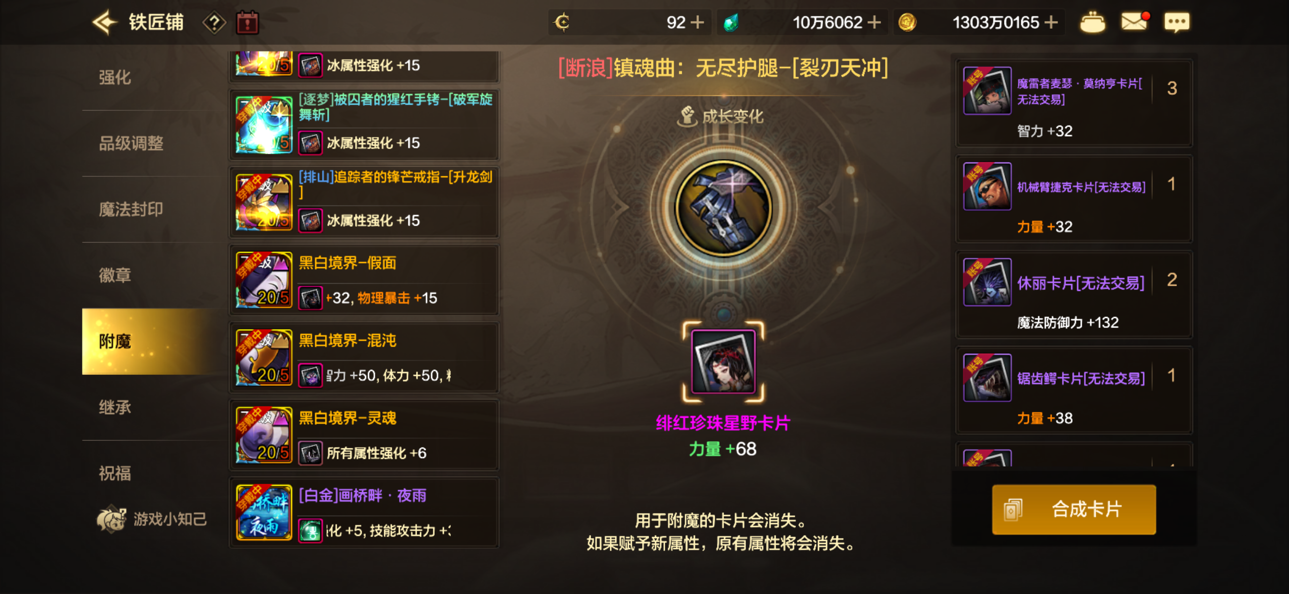Select 黑白境界-假面 equipment item
Image resolution: width=1289 pixels, height=594 pixels.
pos(364,280)
